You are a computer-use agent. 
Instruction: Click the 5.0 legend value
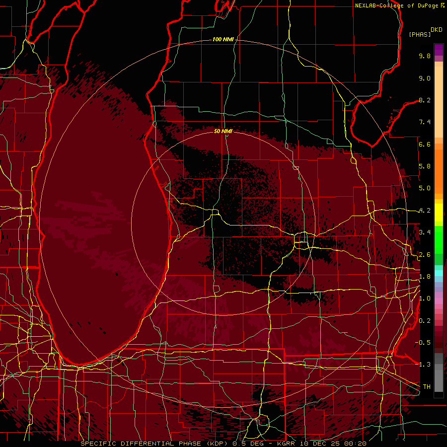(425, 188)
